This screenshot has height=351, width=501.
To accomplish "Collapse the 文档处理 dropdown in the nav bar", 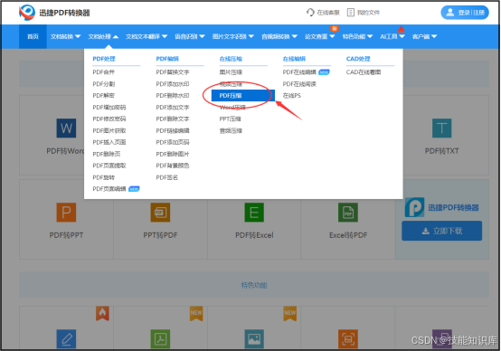I will pos(103,36).
